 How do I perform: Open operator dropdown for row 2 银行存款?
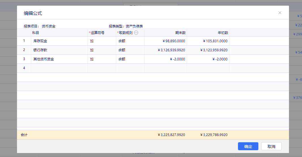pyautogui.click(x=102, y=50)
